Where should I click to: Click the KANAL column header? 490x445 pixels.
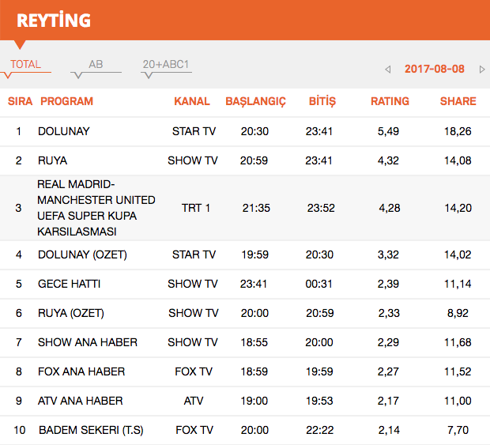point(192,101)
